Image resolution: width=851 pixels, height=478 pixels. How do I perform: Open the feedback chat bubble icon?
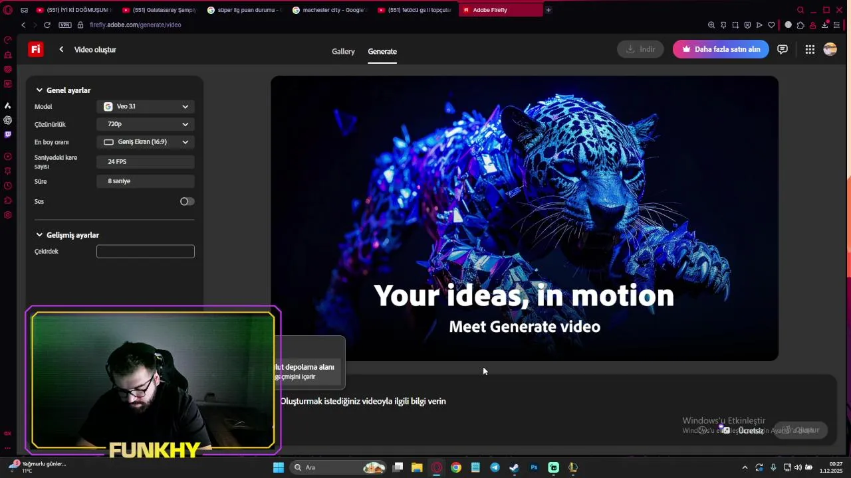click(x=783, y=49)
